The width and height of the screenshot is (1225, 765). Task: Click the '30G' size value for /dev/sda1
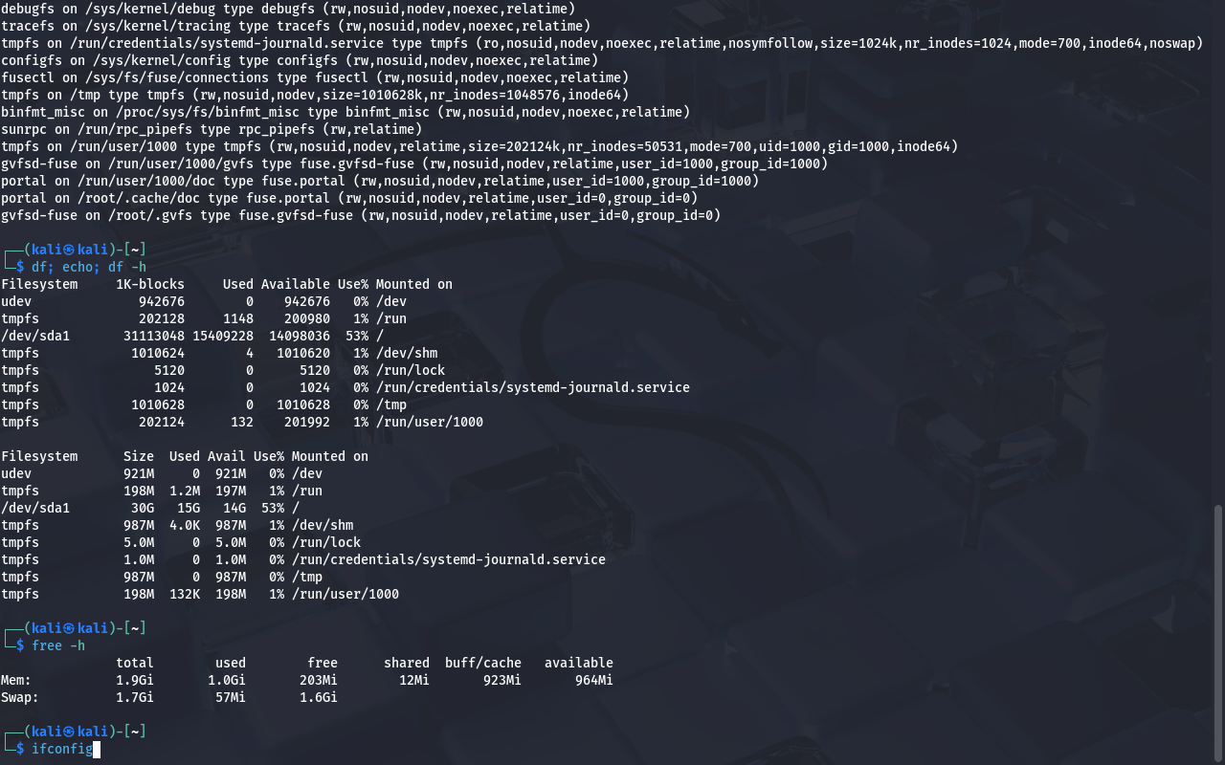(x=142, y=508)
